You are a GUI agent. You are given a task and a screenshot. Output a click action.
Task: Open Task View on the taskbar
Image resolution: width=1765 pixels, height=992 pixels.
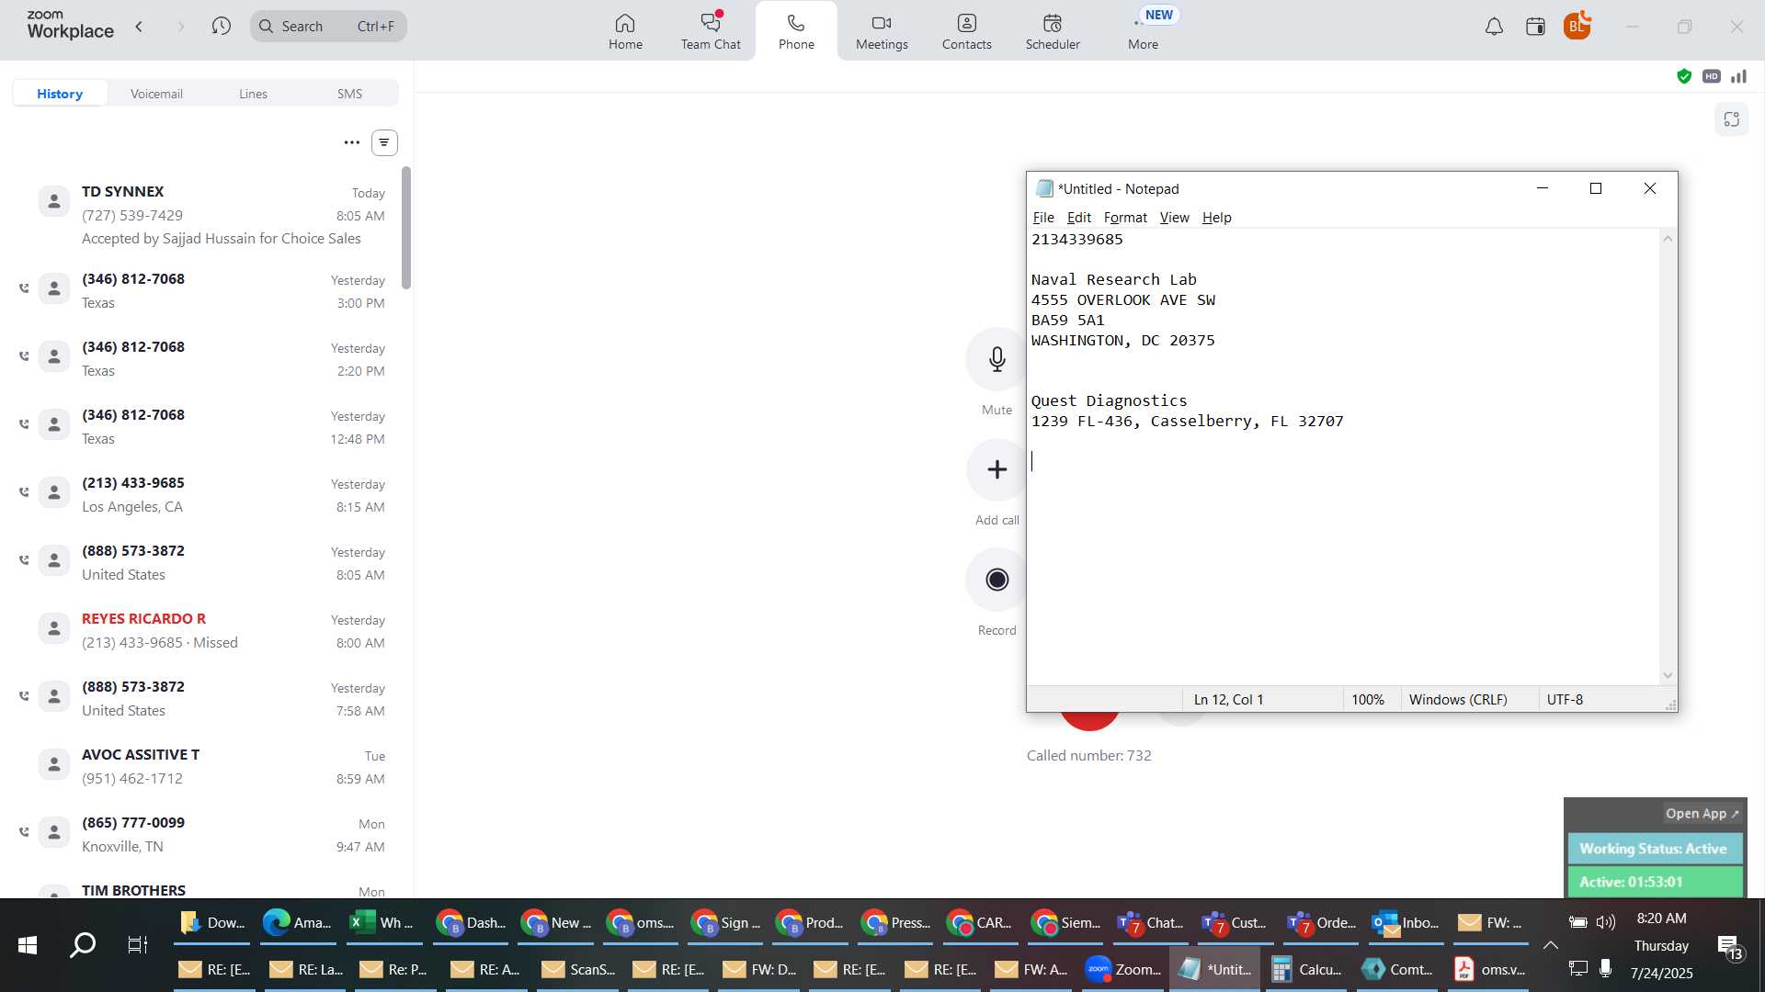[x=137, y=945]
